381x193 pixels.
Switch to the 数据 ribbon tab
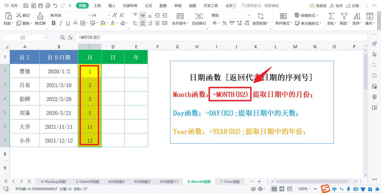point(163,6)
